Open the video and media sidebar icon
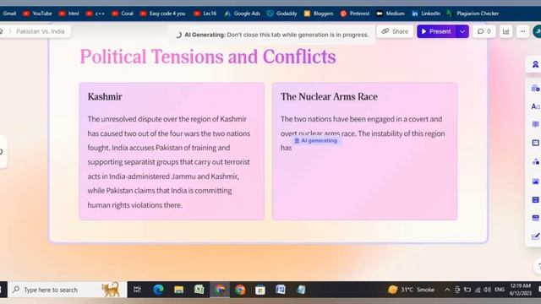 tap(535, 199)
